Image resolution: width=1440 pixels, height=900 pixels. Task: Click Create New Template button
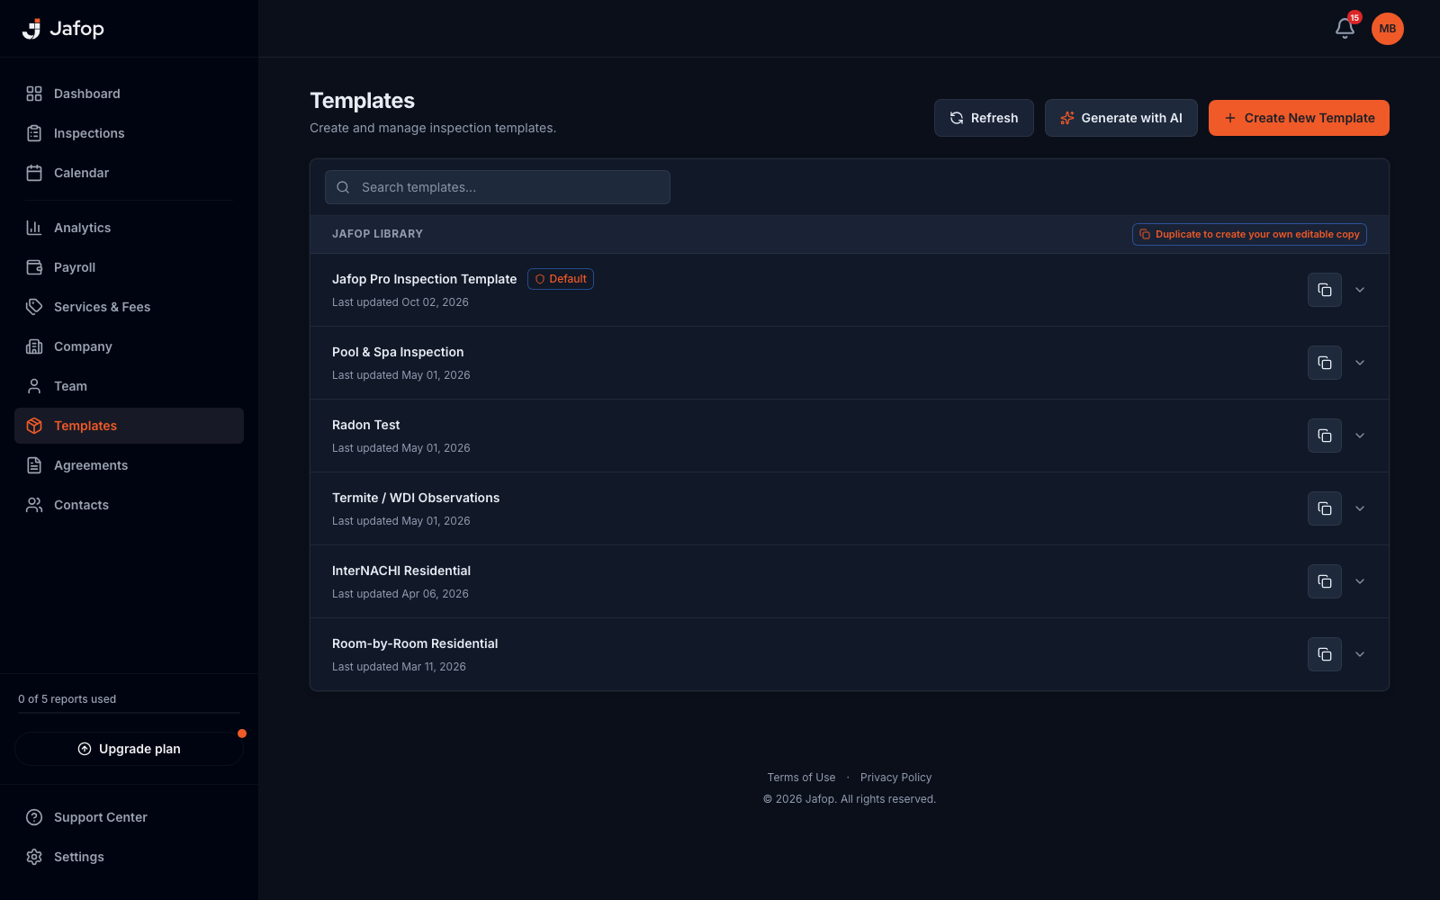1299,118
